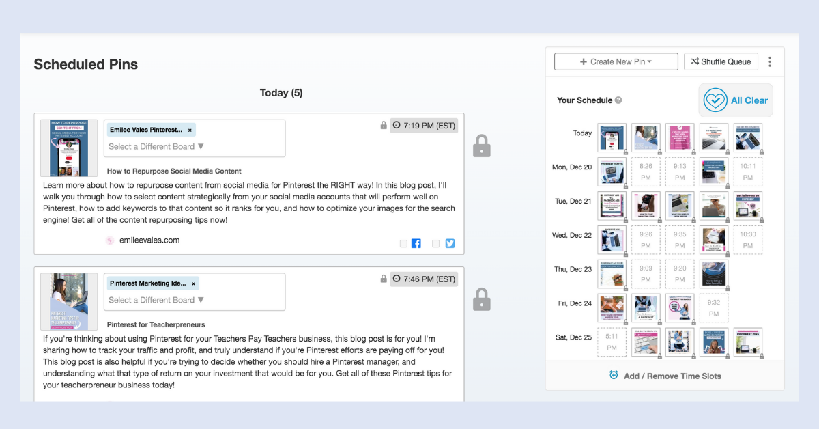Click the Repurpose pin description text
Screen dimensions: 819x429
pos(249,202)
